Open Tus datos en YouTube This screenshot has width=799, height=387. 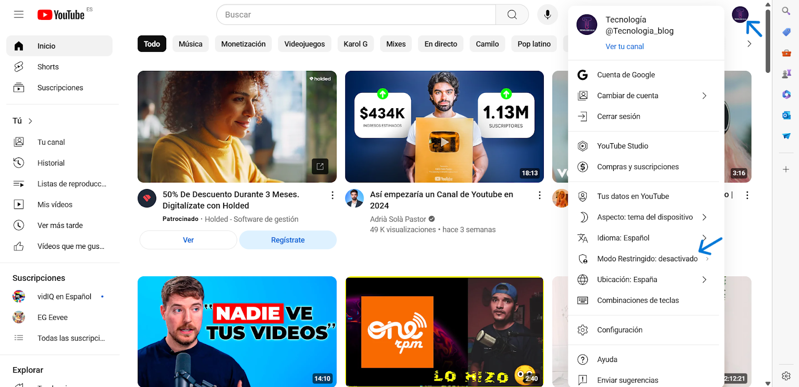(646, 196)
